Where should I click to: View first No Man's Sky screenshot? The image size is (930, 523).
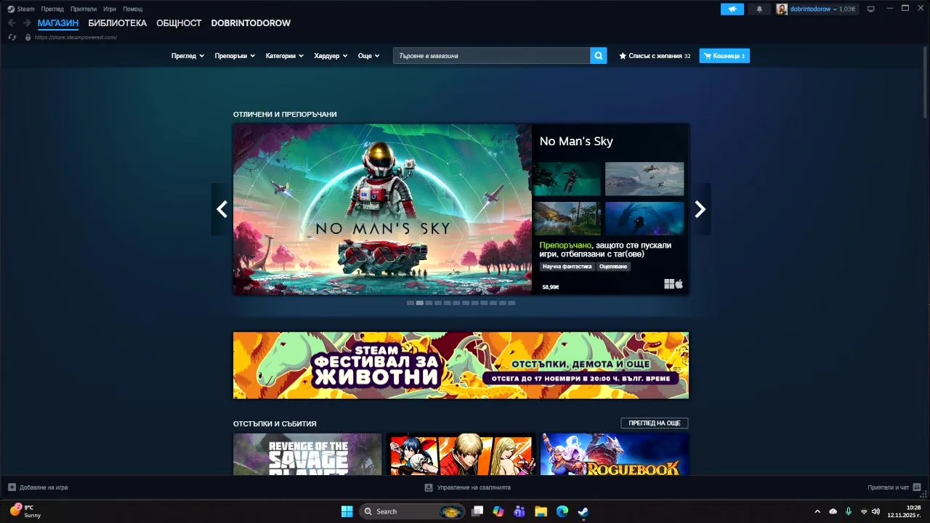pos(567,179)
